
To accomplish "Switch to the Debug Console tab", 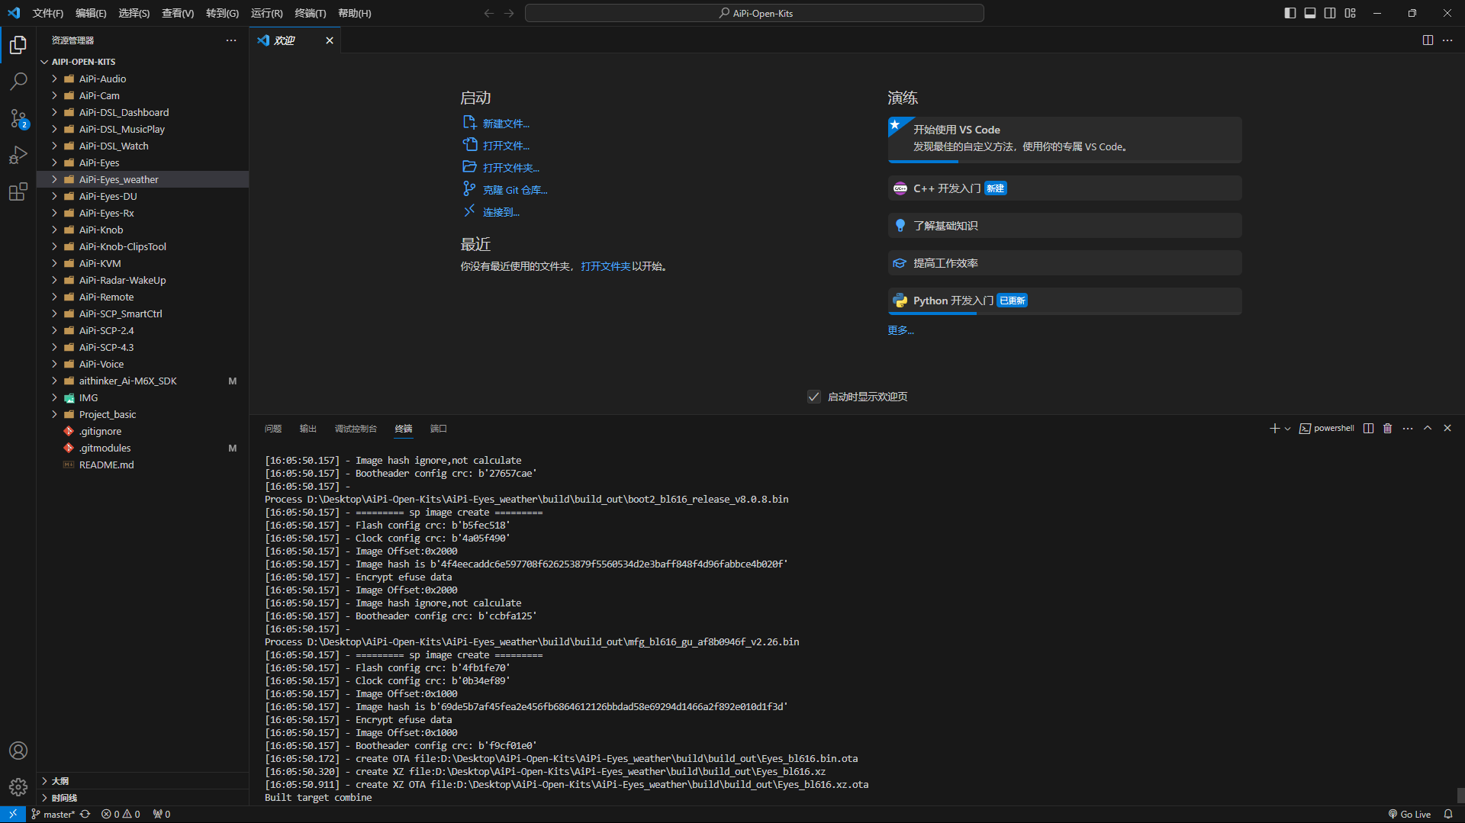I will pyautogui.click(x=356, y=429).
